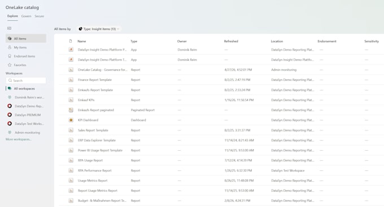Sort by Endorsement column header
This screenshot has height=207, width=384.
click(327, 41)
